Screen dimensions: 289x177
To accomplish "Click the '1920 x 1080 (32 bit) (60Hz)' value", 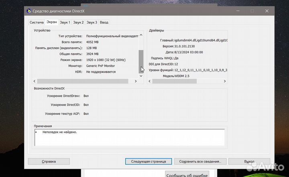I will 106,60.
